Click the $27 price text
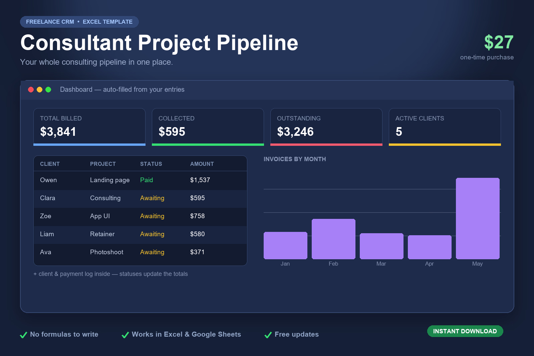This screenshot has width=534, height=356. click(x=499, y=42)
